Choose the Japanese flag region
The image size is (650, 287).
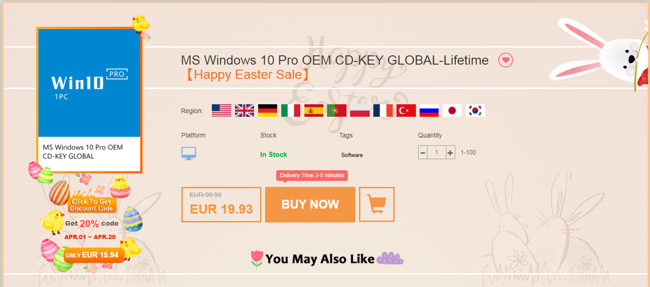(x=452, y=110)
